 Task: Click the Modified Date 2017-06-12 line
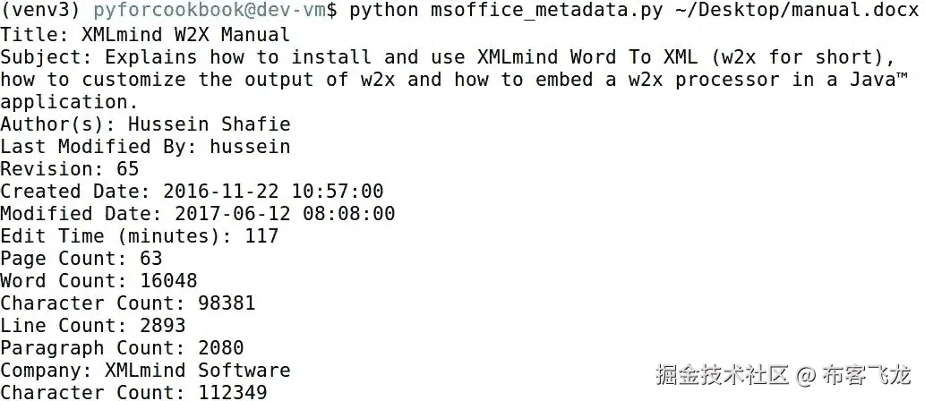[x=197, y=213]
